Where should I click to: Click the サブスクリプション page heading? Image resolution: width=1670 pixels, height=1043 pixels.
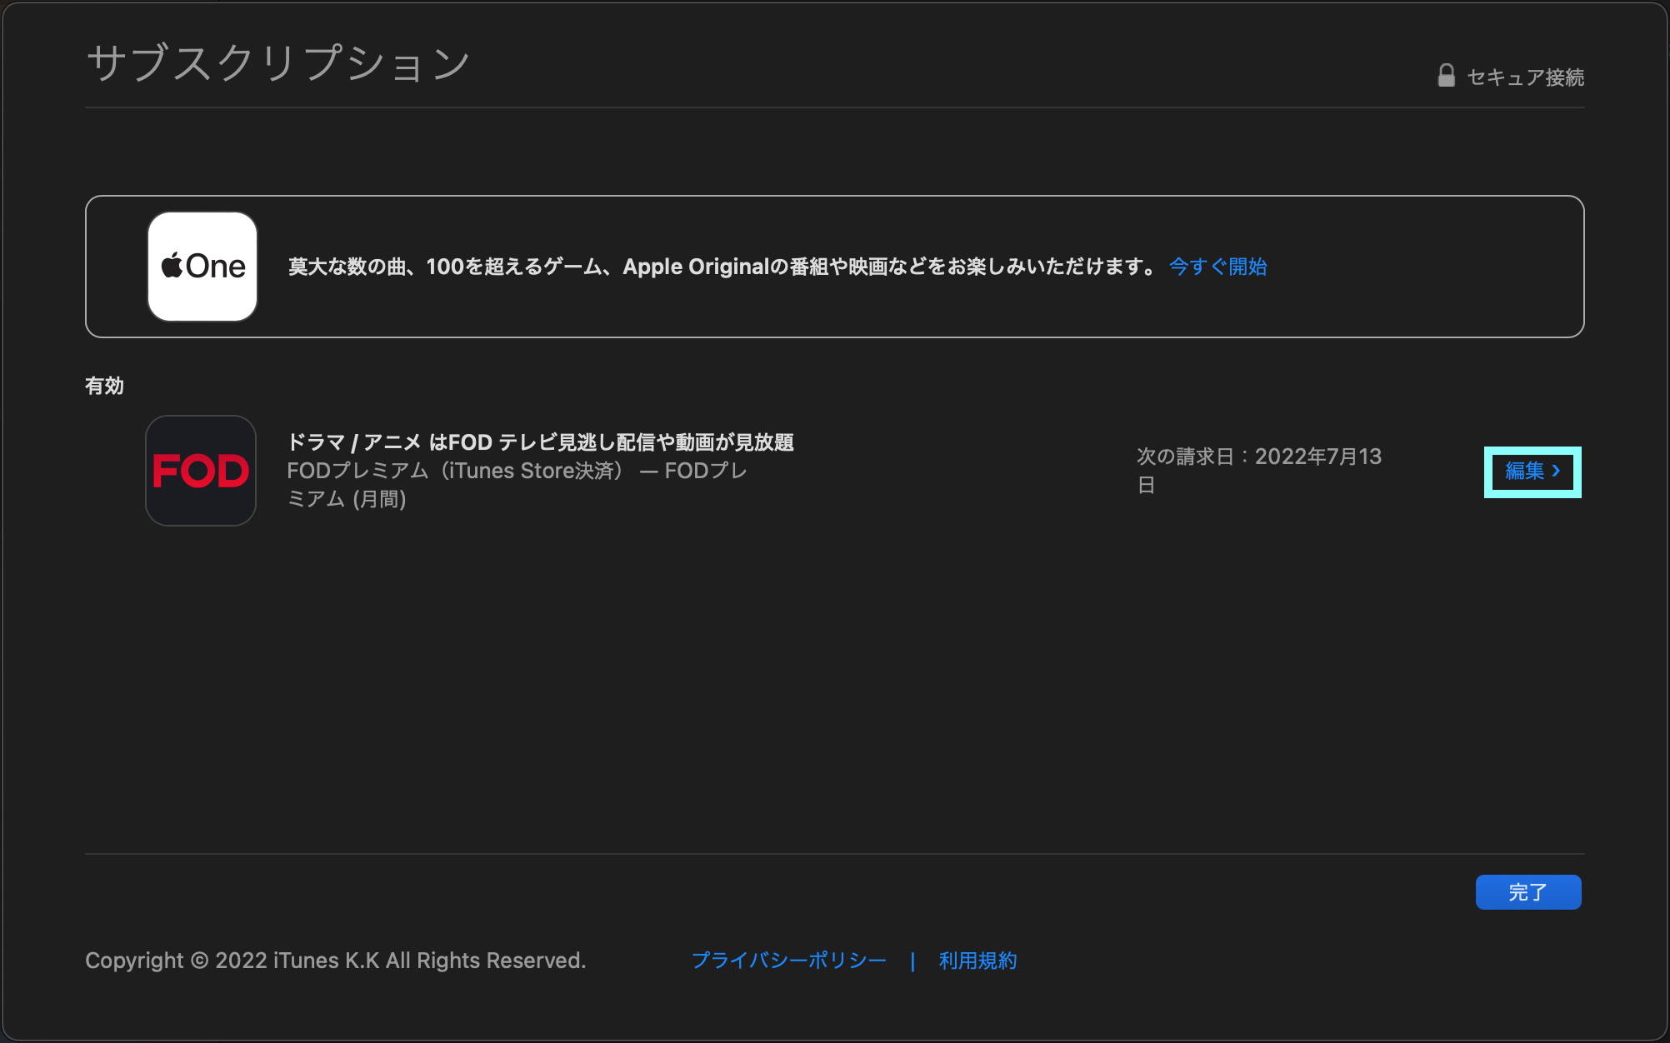[x=278, y=63]
